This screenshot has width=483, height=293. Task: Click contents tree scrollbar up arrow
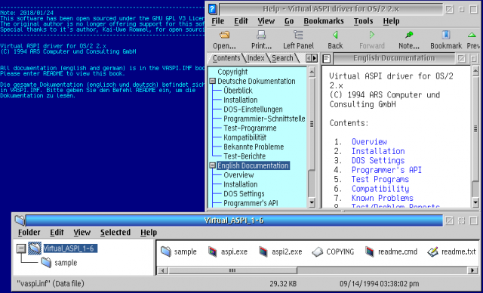pyautogui.click(x=312, y=72)
